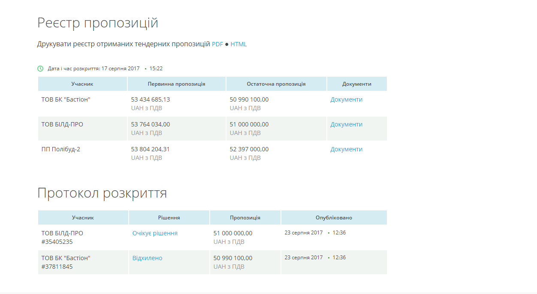Screen dimensions: 537x294
Task: Open the HTML version of the proposals register
Action: click(238, 44)
